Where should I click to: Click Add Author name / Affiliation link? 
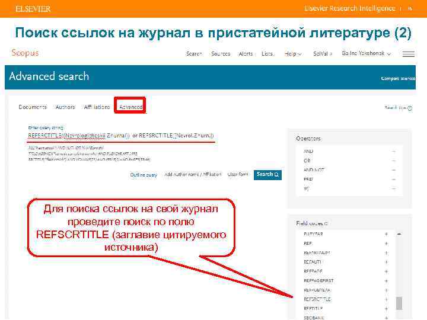point(193,174)
